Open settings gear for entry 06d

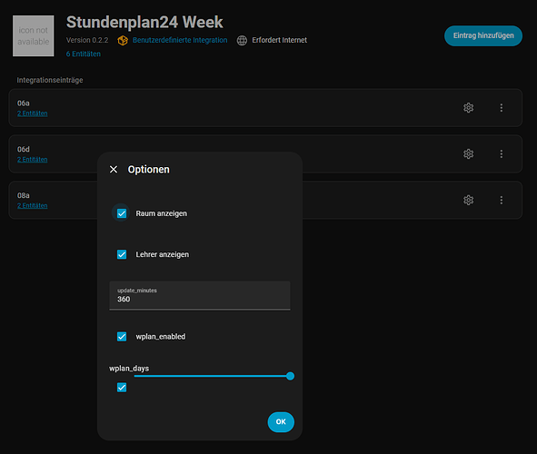click(468, 154)
